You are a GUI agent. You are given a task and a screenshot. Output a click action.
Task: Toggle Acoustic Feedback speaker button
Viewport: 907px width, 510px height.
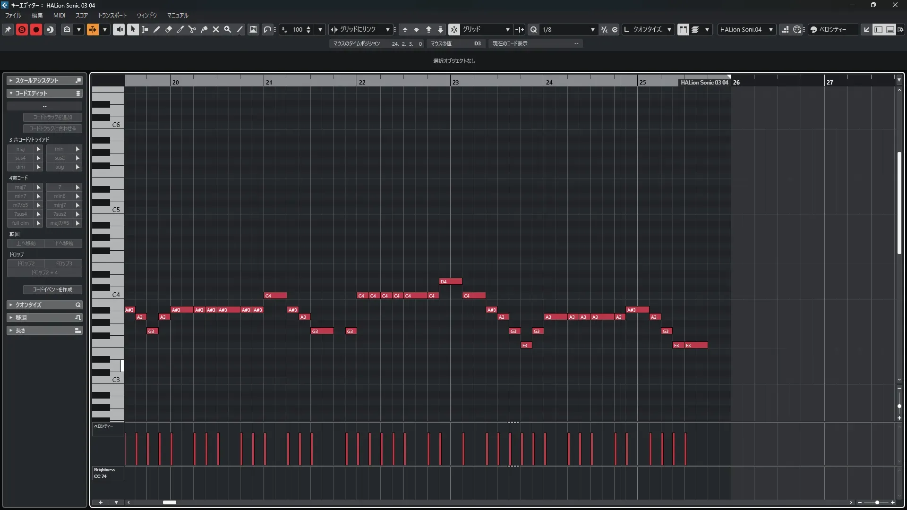tap(119, 29)
